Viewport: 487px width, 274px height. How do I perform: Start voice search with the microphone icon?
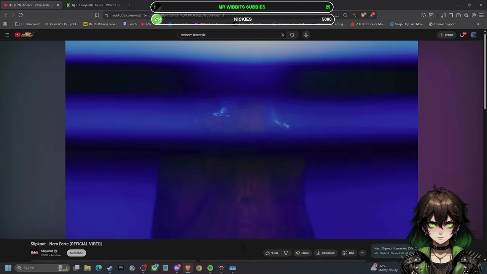(x=306, y=35)
